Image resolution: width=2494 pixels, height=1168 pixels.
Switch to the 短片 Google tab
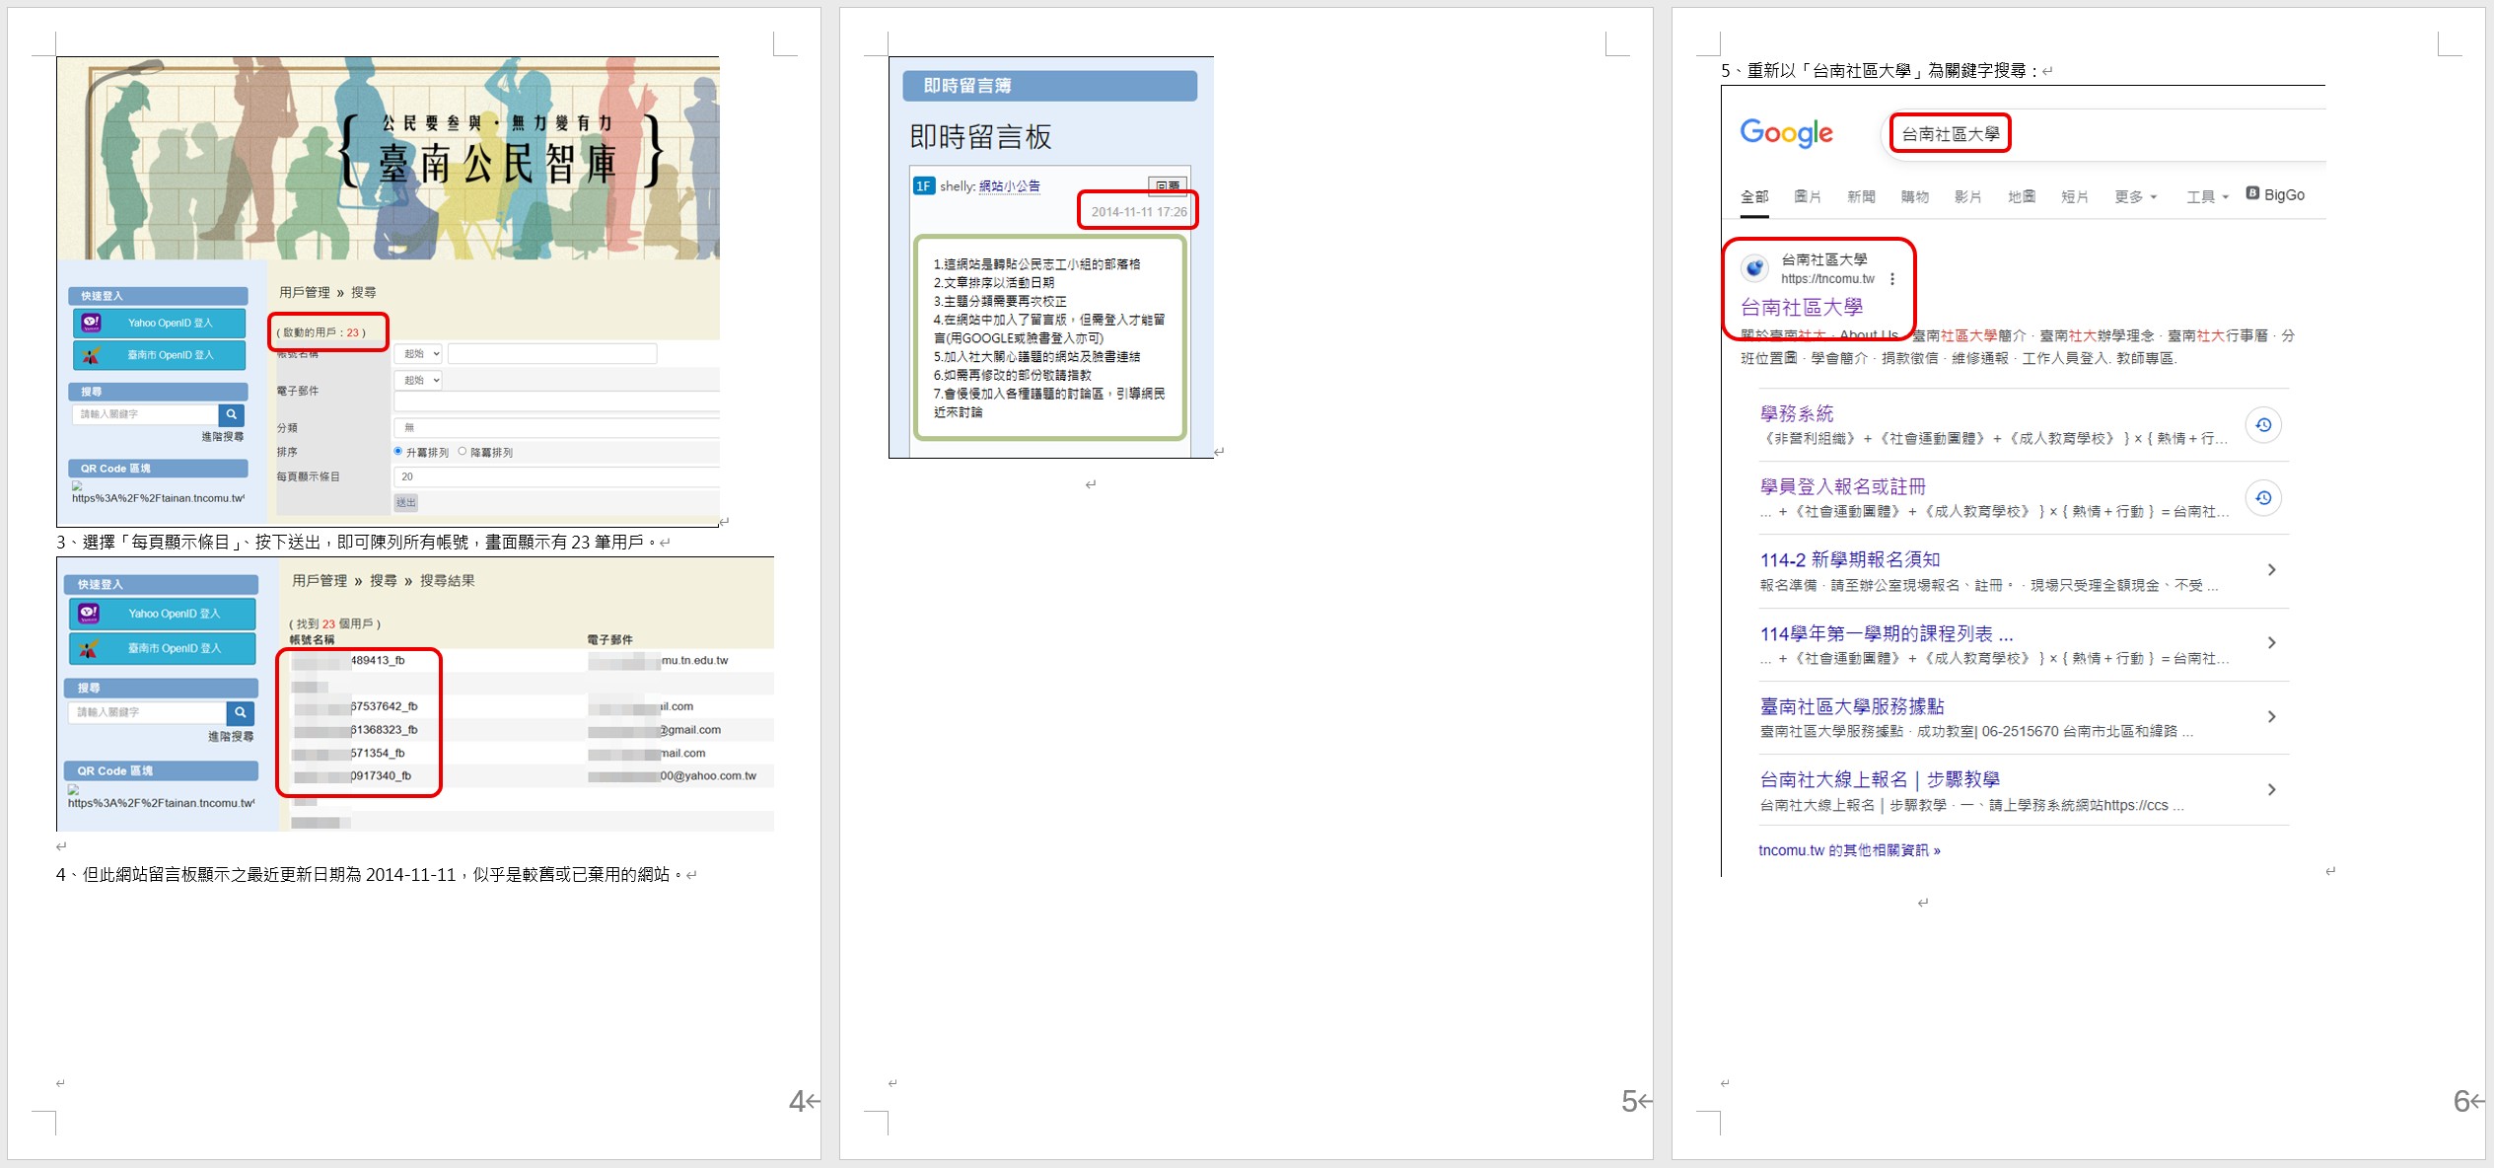click(x=2075, y=196)
